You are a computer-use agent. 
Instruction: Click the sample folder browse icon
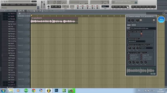(128, 28)
